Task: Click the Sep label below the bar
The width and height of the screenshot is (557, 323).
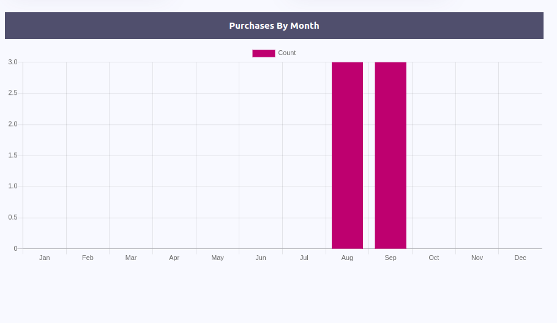Action: click(x=391, y=258)
